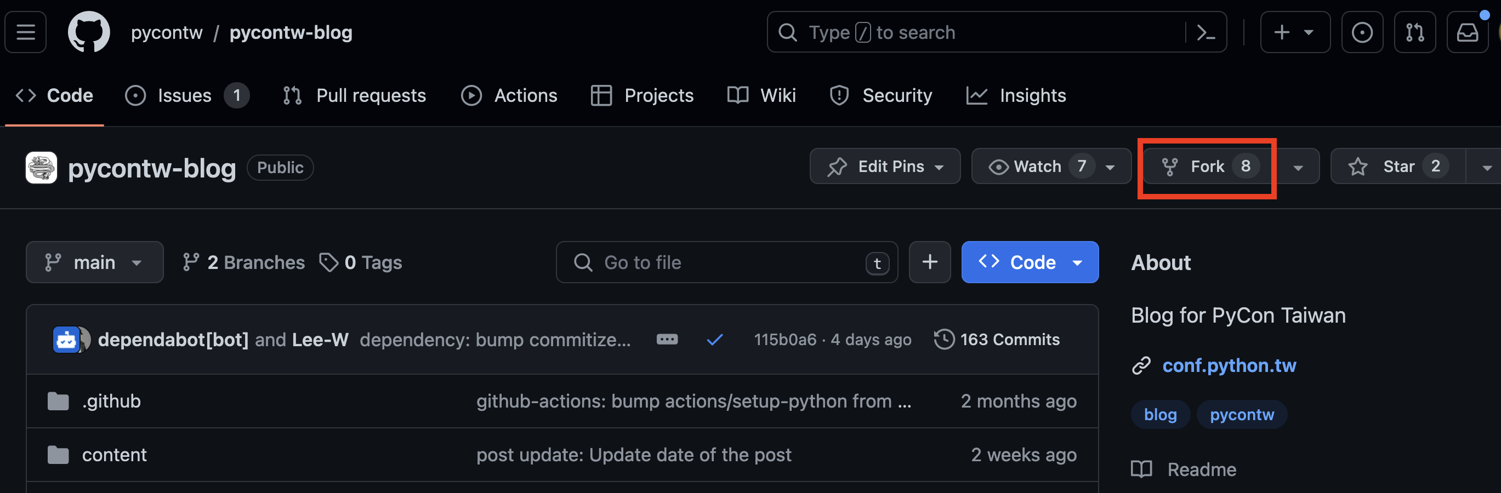The height and width of the screenshot is (493, 1501).
Task: Open the command palette icon in search bar
Action: [x=1206, y=33]
